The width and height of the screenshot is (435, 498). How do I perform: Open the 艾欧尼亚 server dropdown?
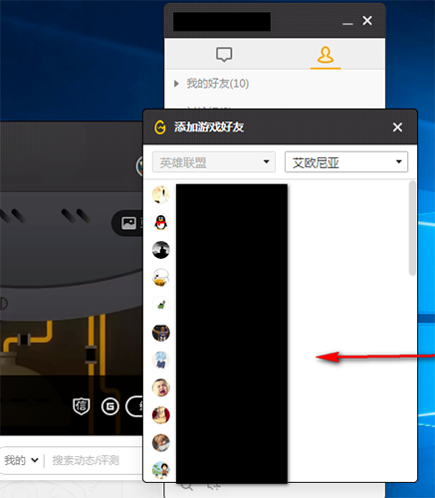point(346,162)
